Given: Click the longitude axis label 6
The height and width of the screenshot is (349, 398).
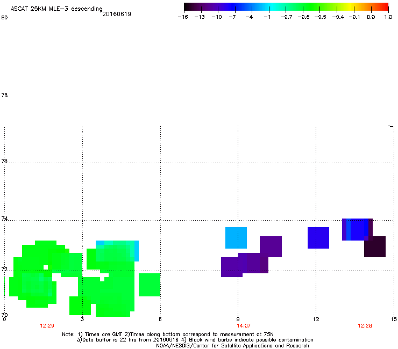Looking at the screenshot, I should (160, 319).
